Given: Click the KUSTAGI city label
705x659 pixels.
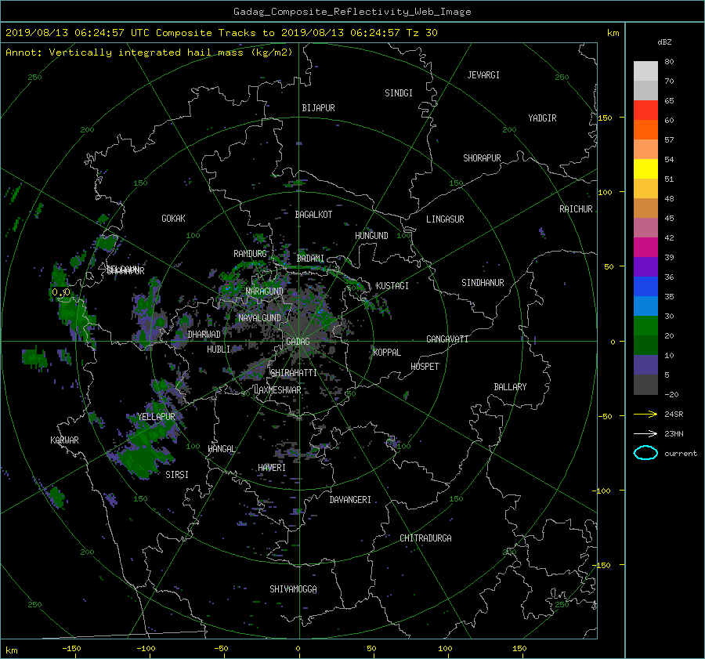Looking at the screenshot, I should pyautogui.click(x=392, y=286).
